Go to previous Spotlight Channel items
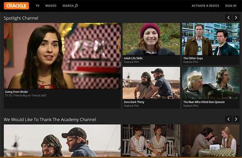The width and height of the screenshot is (242, 158). point(228,18)
